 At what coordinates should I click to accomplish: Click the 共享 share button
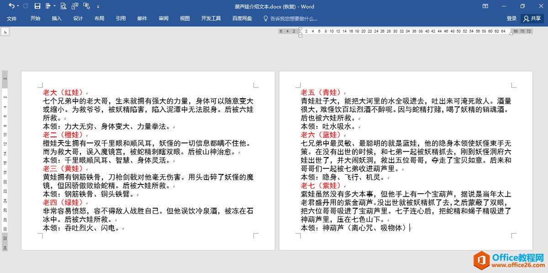pyautogui.click(x=532, y=19)
